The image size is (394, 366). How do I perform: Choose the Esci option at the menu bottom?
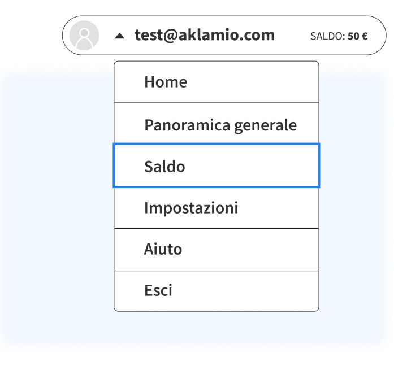217,291
